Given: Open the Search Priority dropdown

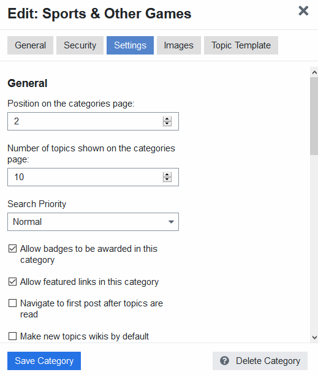Looking at the screenshot, I should coord(93,222).
